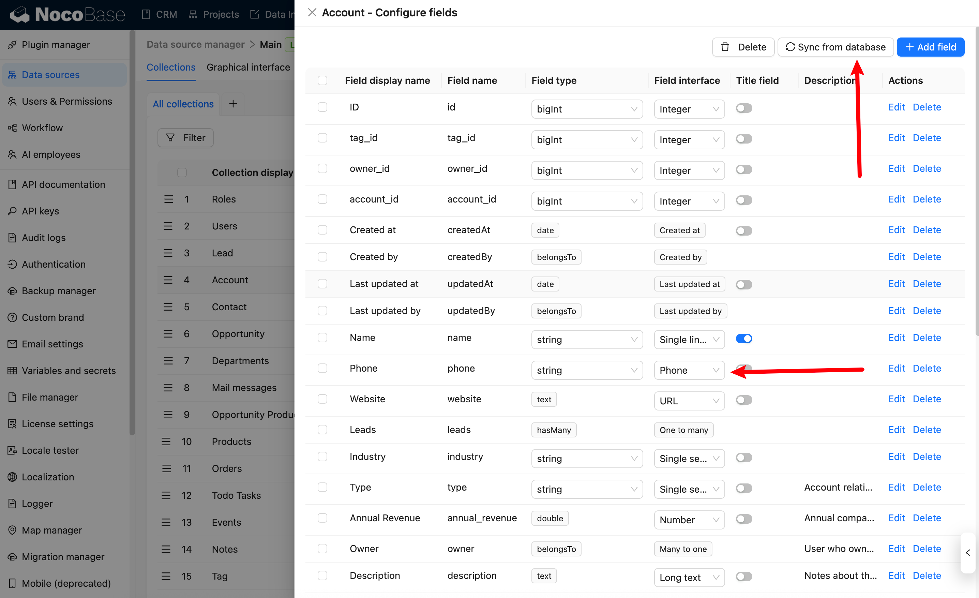Expand the Annual Revenue Number interface dropdown
979x598 pixels.
[x=689, y=520]
